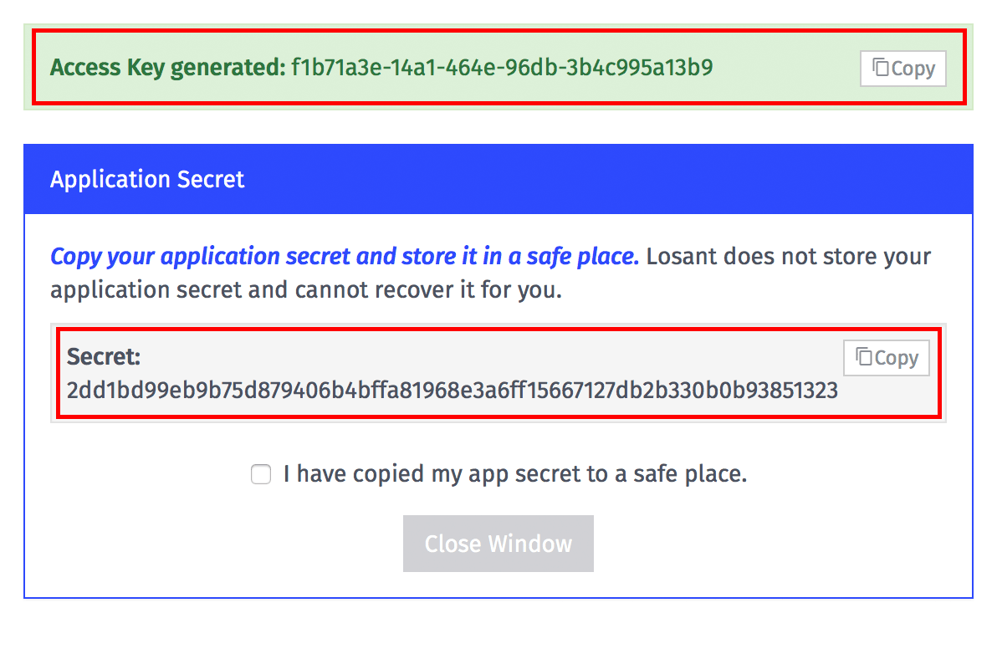Select the secret string starting with 2dd1bd99
Image resolution: width=997 pixels, height=654 pixels.
452,391
